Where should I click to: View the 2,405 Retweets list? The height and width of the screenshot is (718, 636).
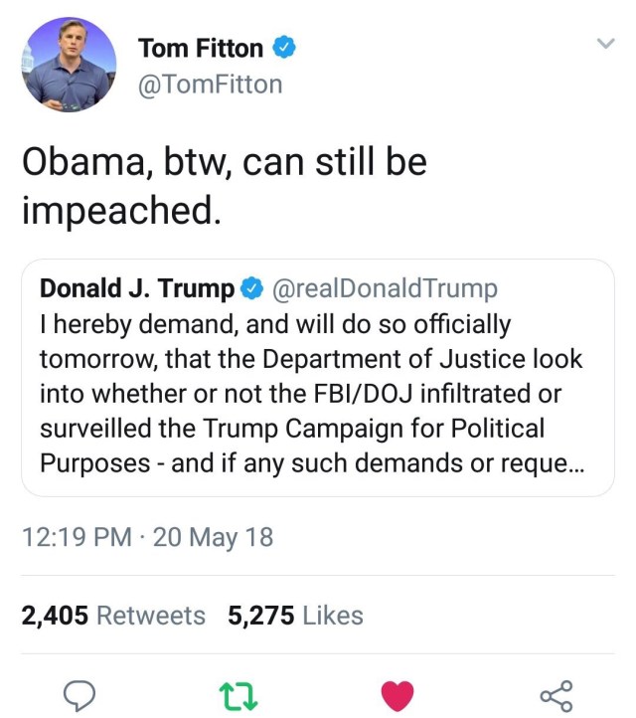coord(113,616)
